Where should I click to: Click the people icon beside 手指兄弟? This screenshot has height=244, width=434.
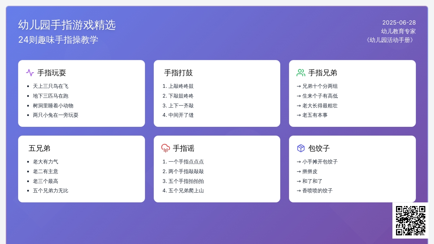click(301, 73)
